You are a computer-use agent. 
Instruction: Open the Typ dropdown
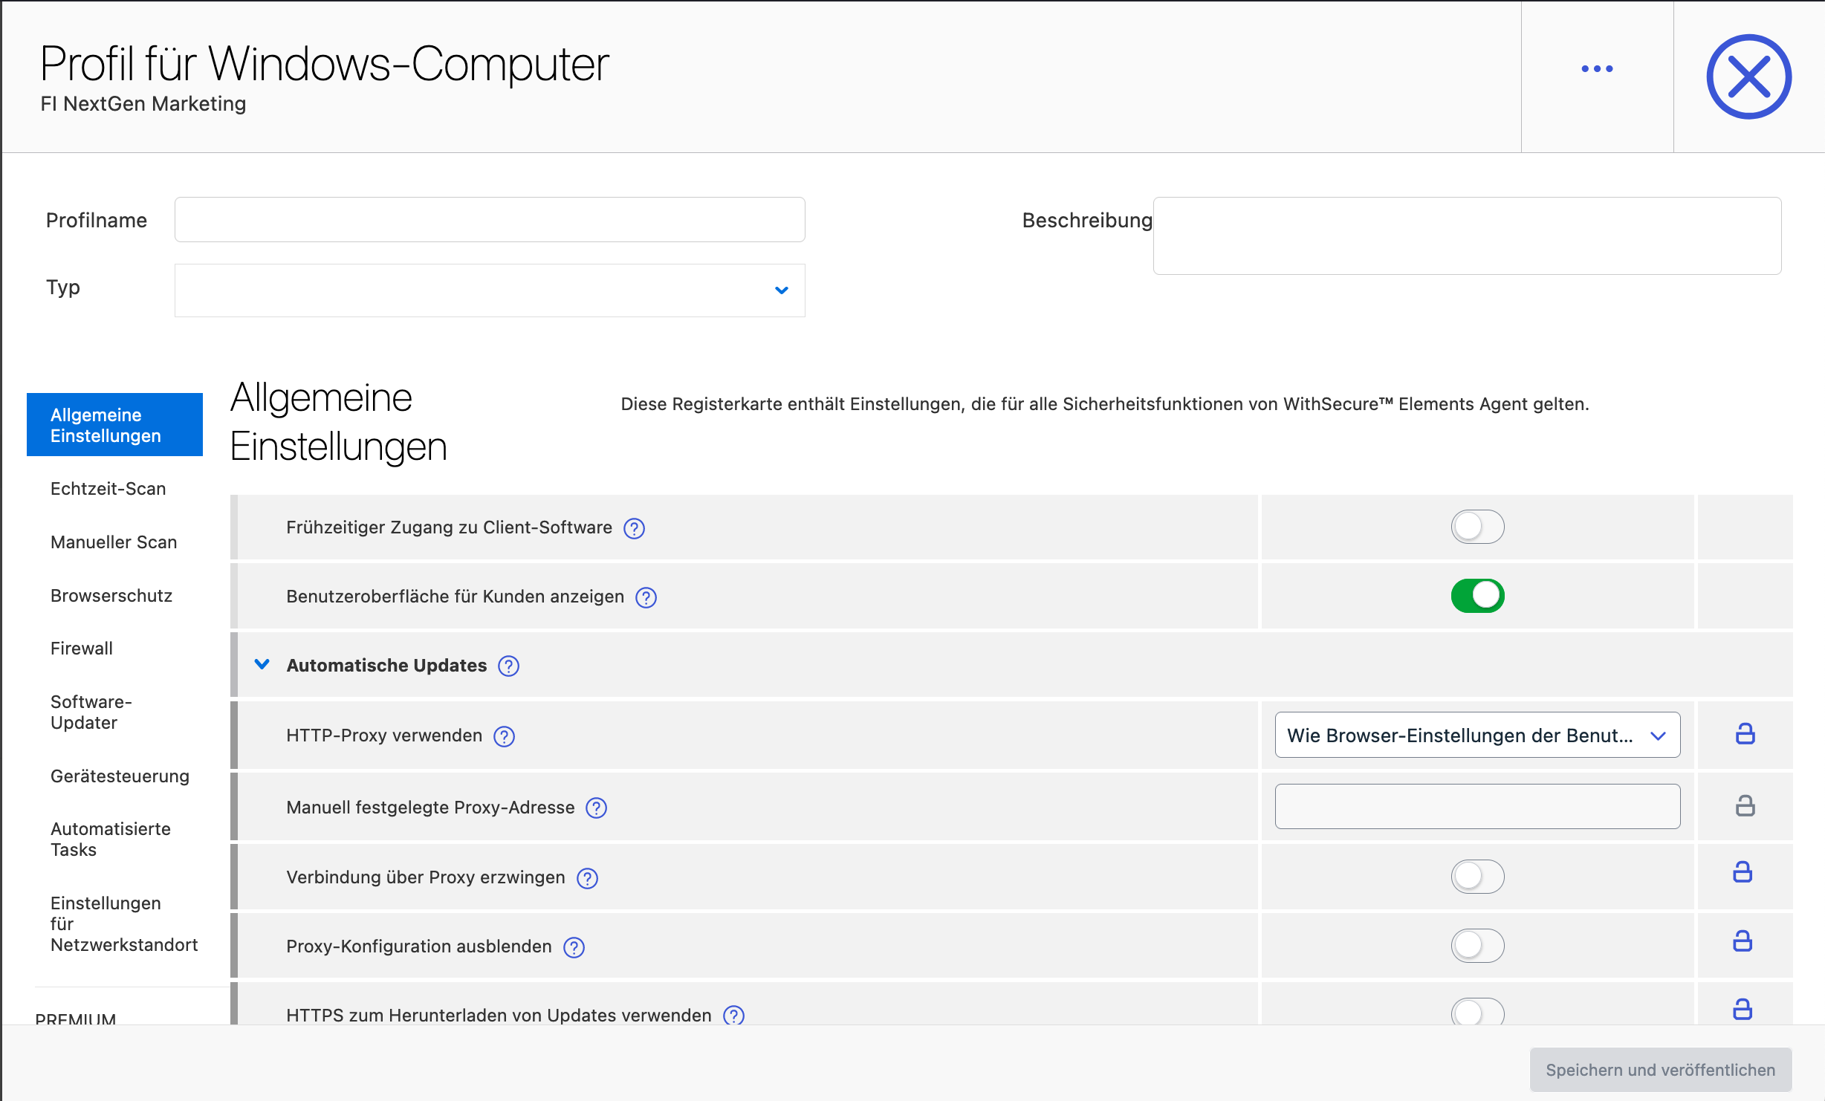click(490, 290)
